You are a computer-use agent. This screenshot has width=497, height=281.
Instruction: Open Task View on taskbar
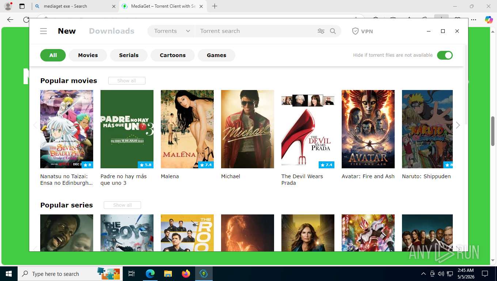132,274
